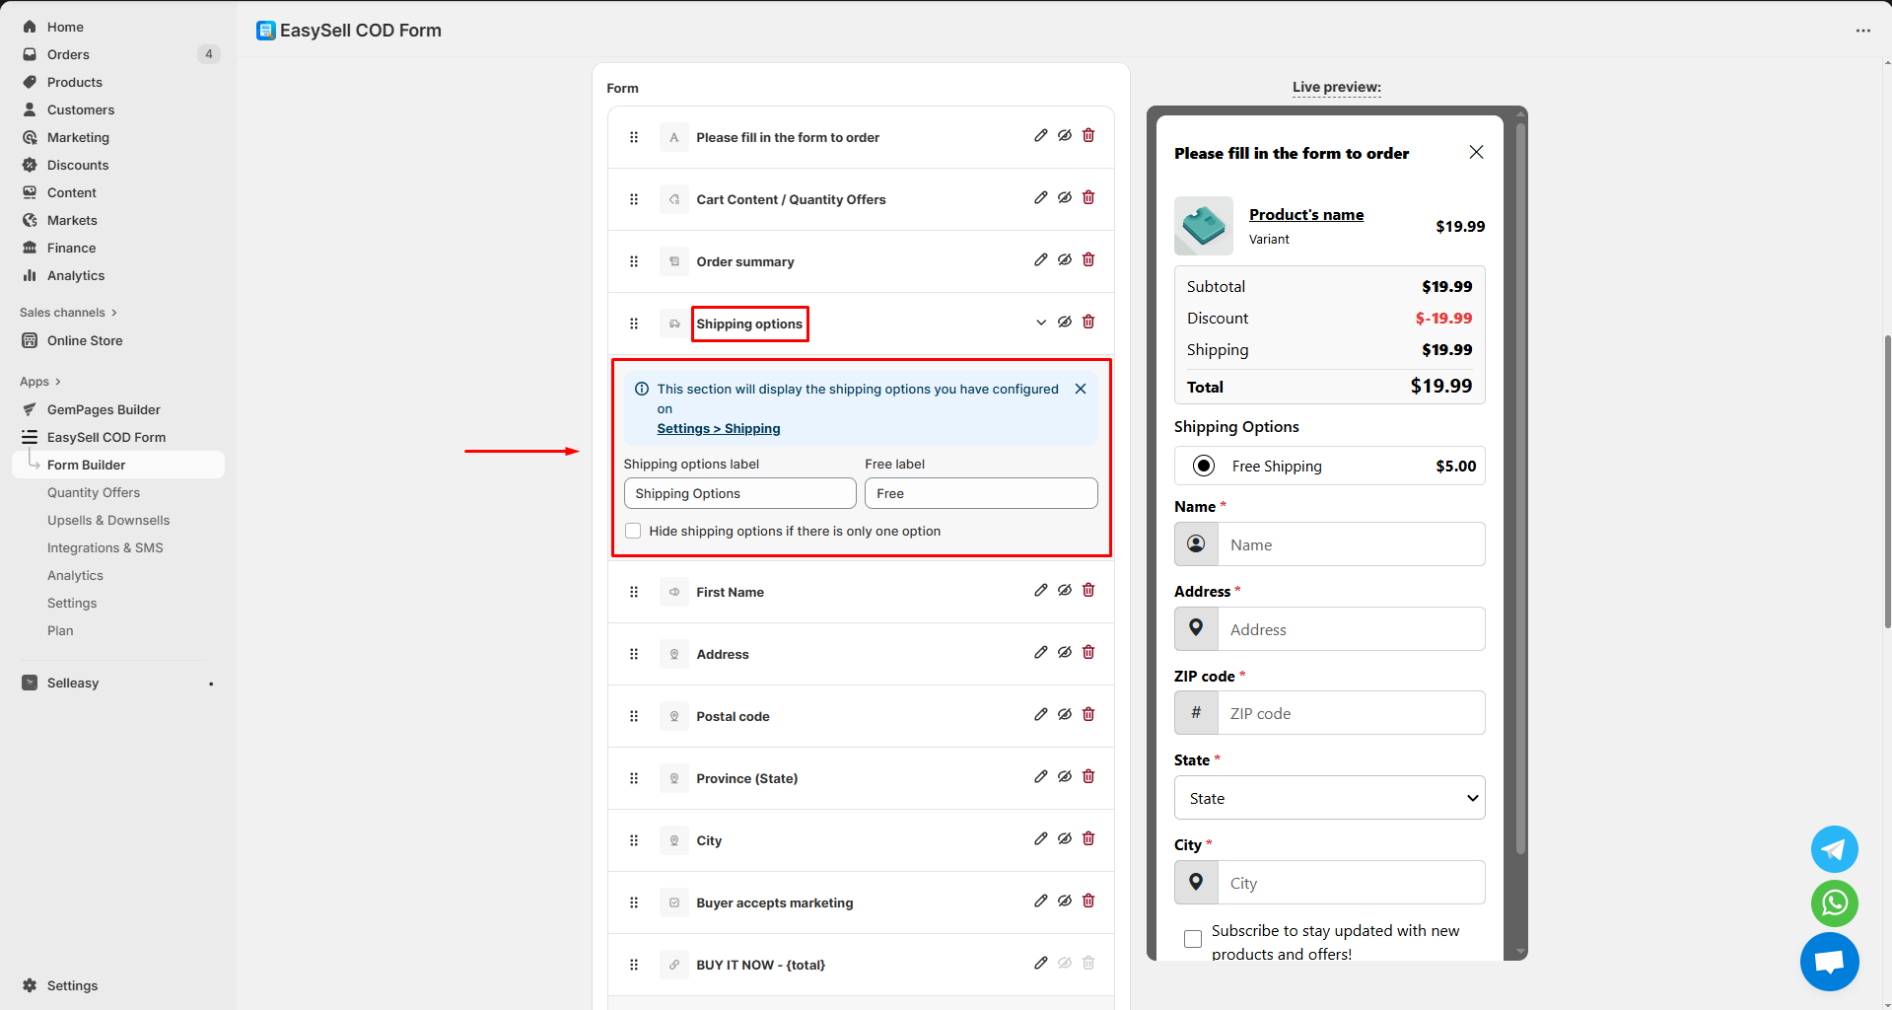
Task: Click drag handle for First Name row
Action: pos(634,592)
